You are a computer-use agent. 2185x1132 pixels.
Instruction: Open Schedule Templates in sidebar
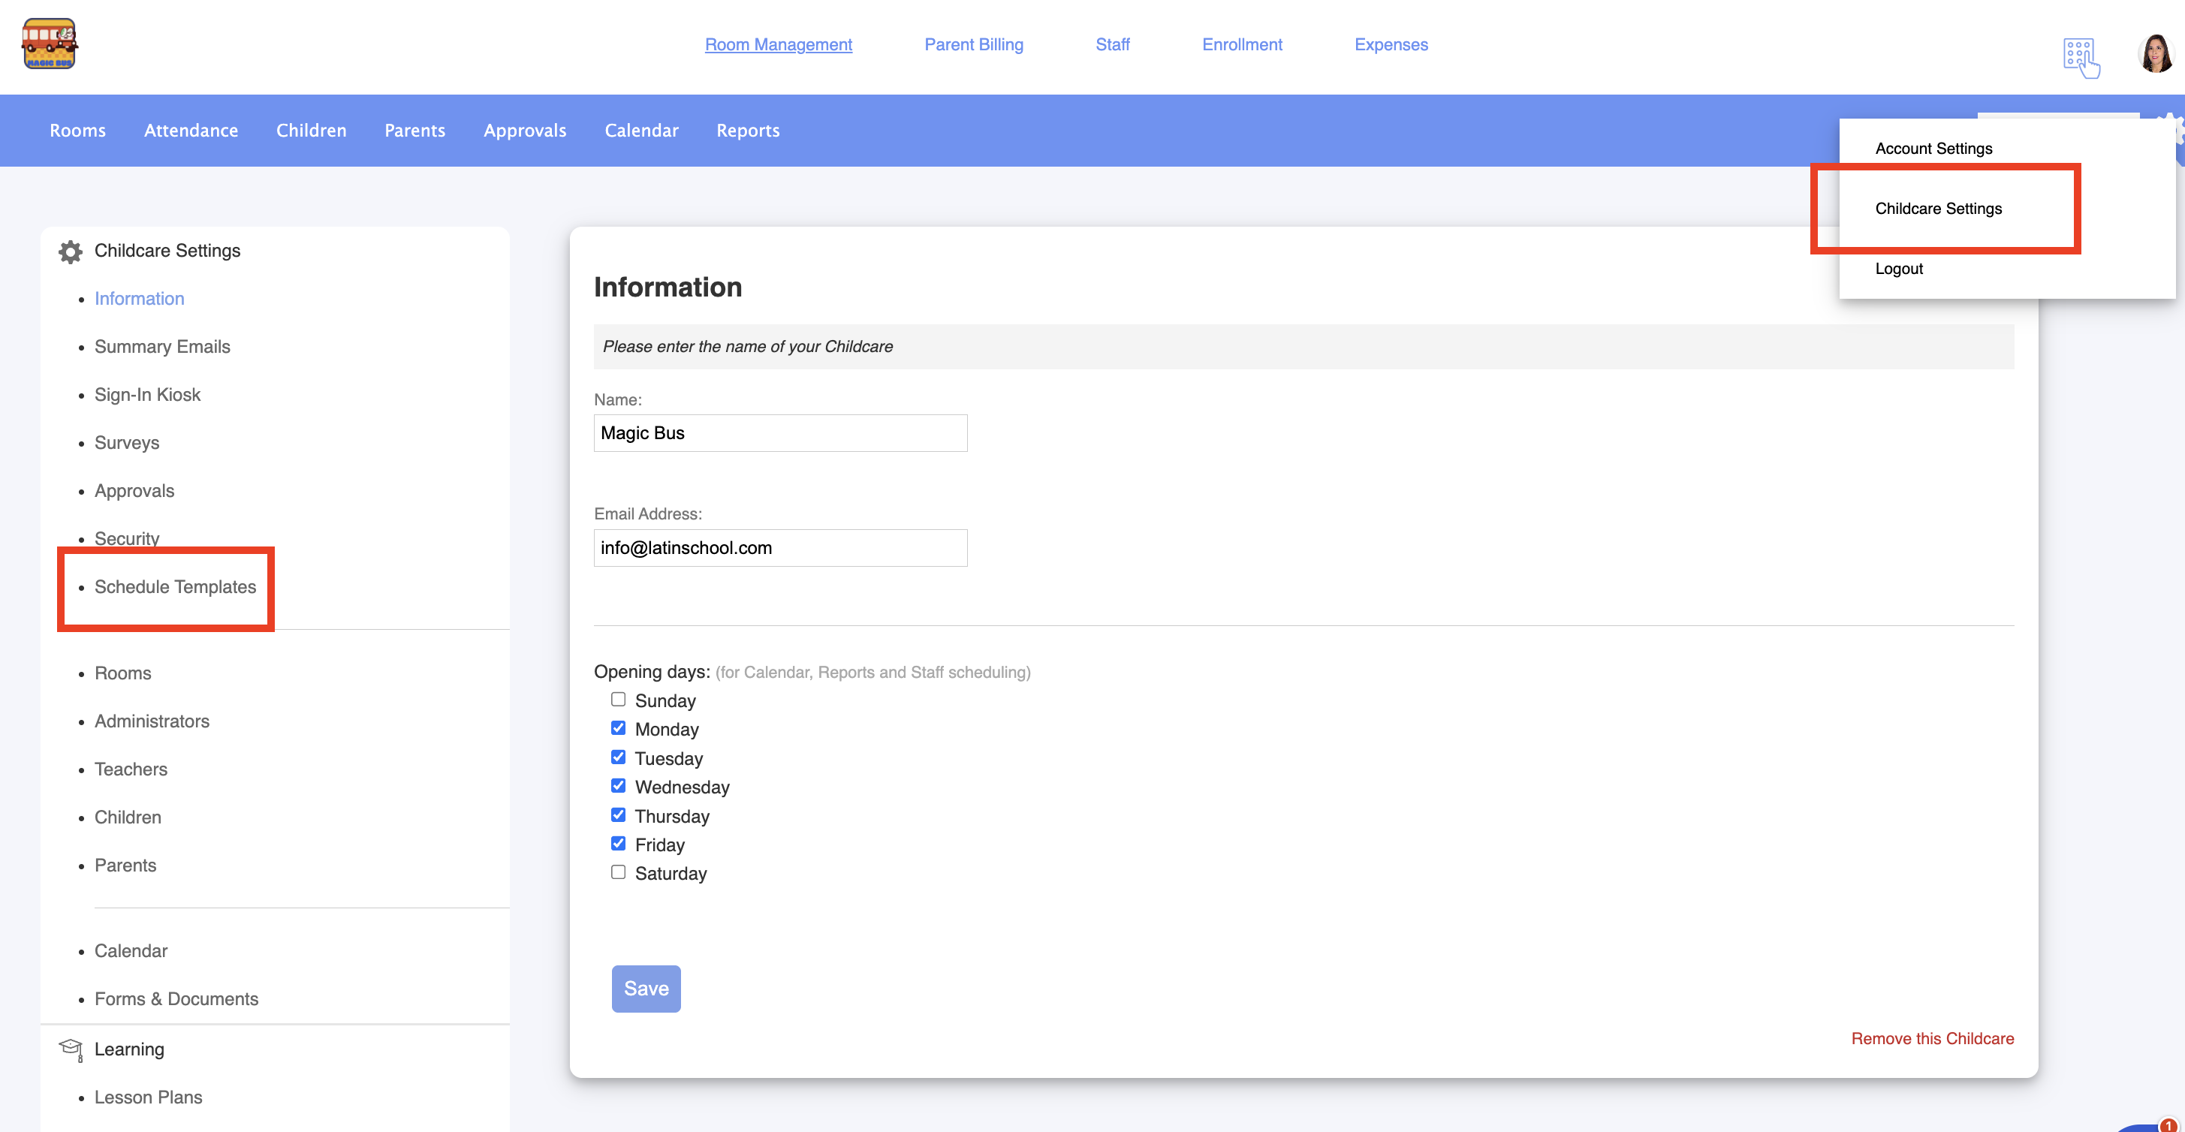tap(175, 587)
